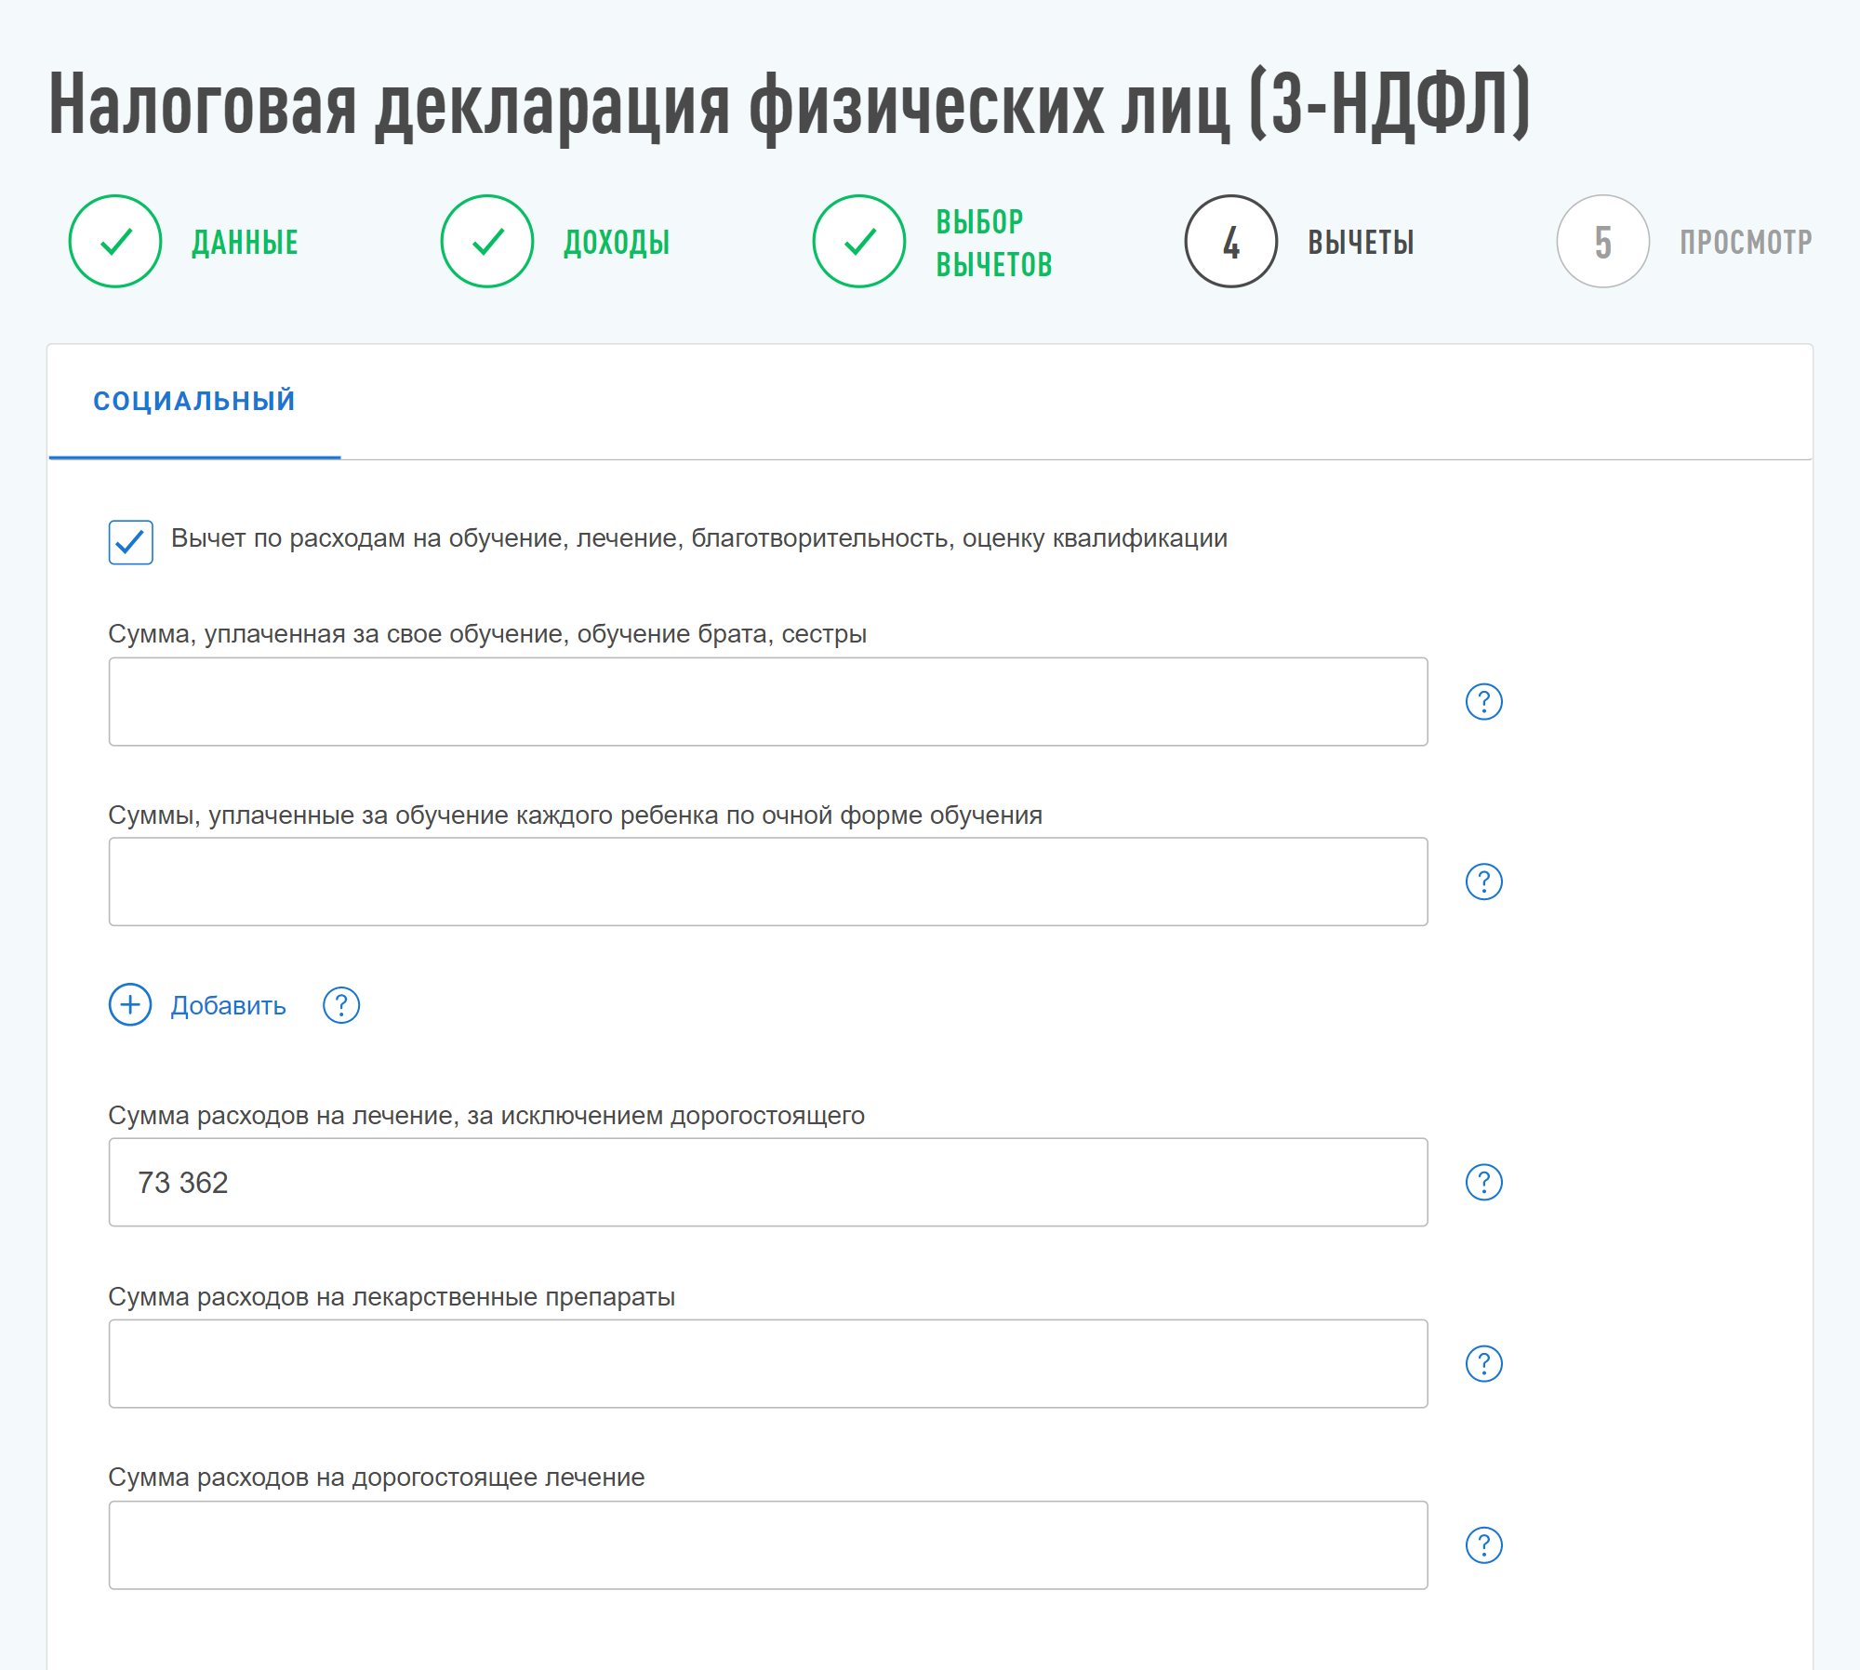Select the Вычеты step label
This screenshot has width=1860, height=1670.
(1361, 243)
